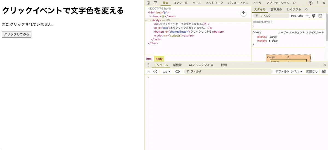Toggle the :hov element state button
The width and height of the screenshot is (328, 150).
(293, 16)
